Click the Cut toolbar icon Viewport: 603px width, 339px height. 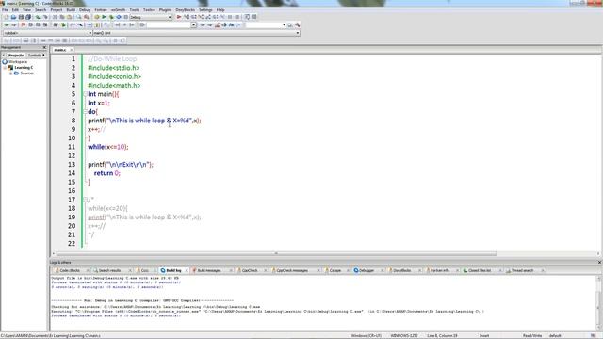55,17
